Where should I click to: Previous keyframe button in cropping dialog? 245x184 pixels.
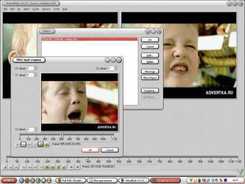[41, 144]
